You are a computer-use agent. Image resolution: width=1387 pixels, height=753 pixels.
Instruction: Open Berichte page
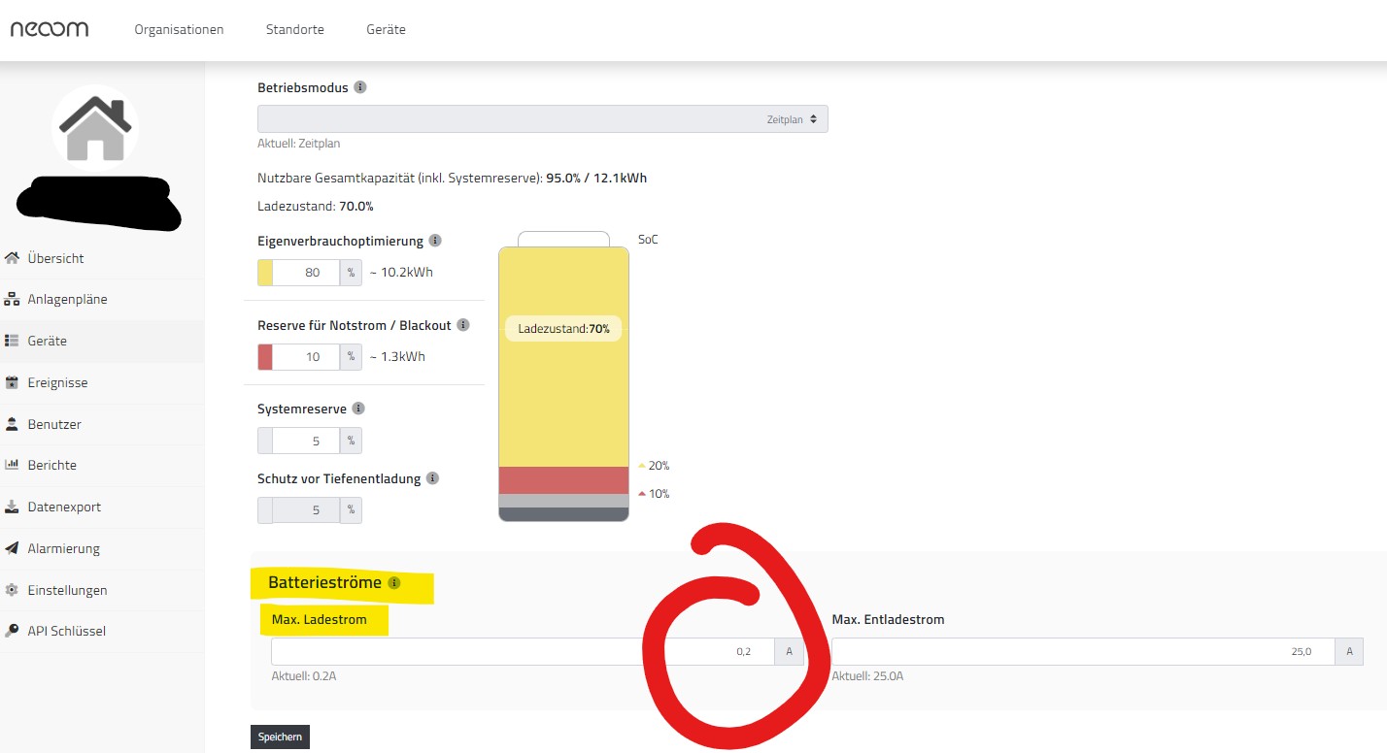coord(51,465)
